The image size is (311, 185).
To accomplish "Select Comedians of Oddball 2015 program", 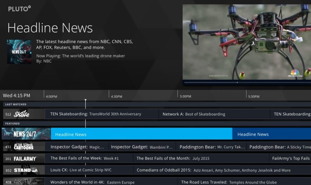I will pyautogui.click(x=222, y=170).
